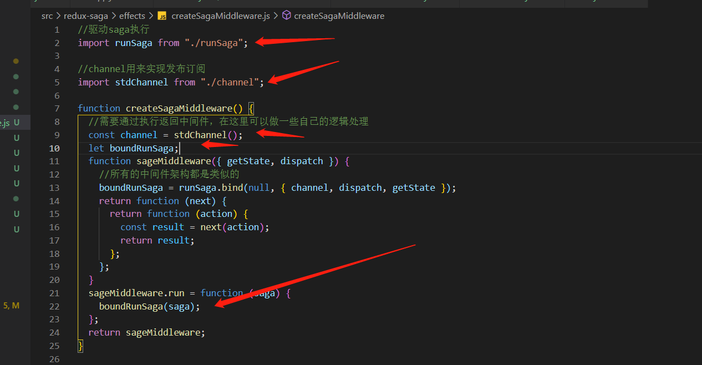Image resolution: width=702 pixels, height=365 pixels.
Task: Click runSaga identifier in line 2 import
Action: pos(134,43)
